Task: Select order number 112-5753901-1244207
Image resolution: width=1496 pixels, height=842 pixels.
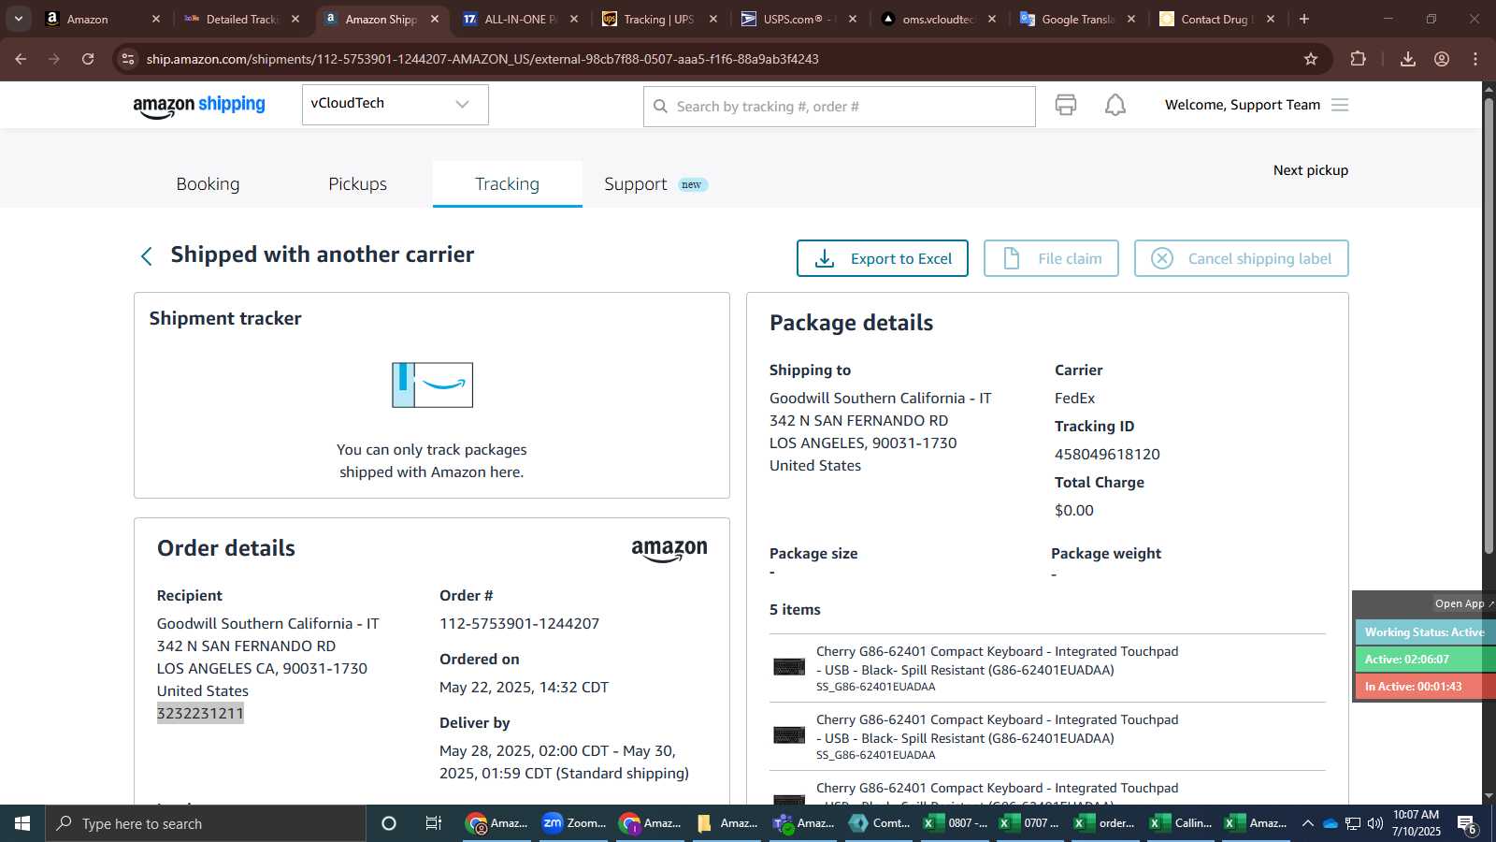Action: point(519,624)
